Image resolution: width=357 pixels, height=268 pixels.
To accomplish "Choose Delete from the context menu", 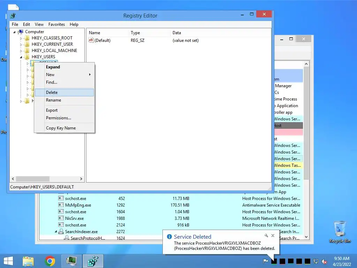I will [64, 92].
